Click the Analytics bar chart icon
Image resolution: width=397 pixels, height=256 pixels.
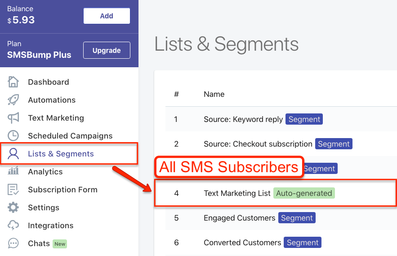[x=13, y=171]
